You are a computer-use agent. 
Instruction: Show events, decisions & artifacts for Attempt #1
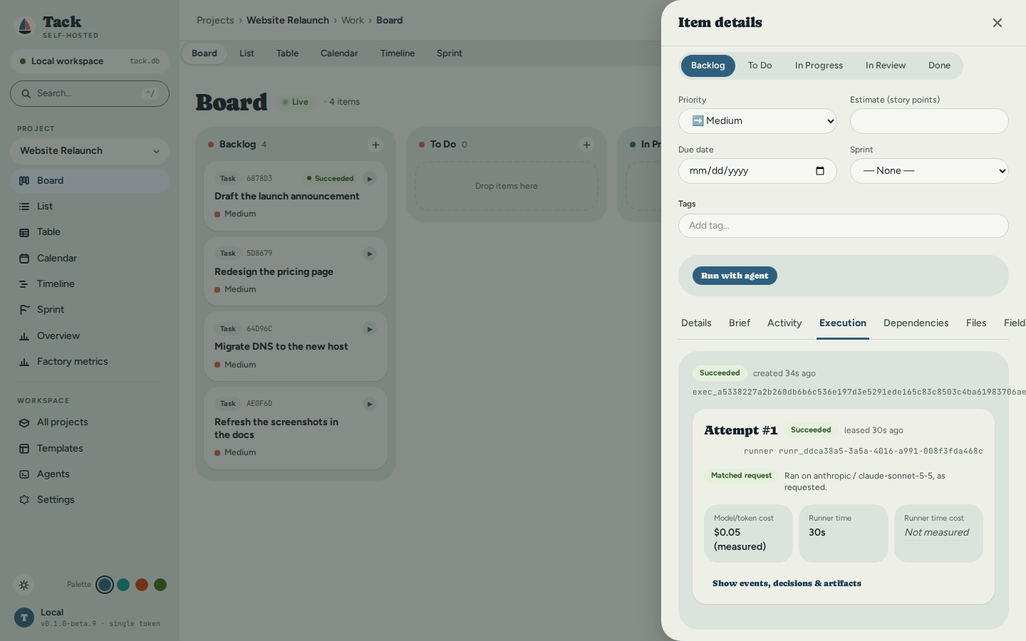(787, 583)
